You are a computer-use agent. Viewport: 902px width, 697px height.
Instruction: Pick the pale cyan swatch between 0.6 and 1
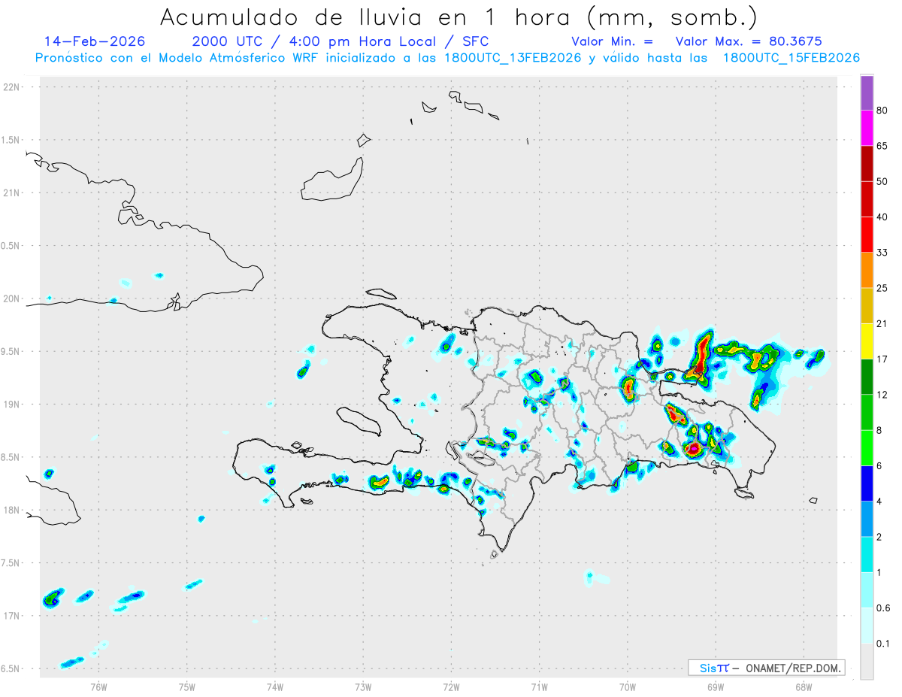coord(867,589)
